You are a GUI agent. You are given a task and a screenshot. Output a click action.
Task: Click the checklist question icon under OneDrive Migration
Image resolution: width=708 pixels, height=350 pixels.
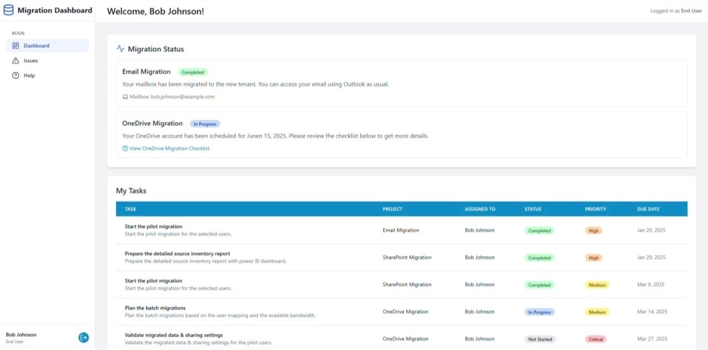(125, 149)
